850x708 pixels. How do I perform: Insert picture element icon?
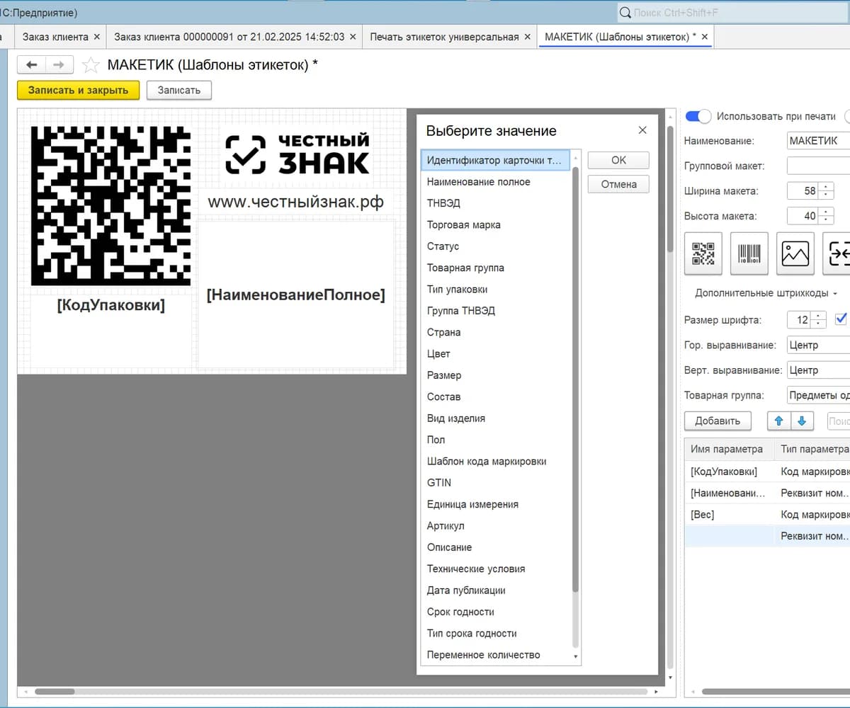[x=795, y=253]
